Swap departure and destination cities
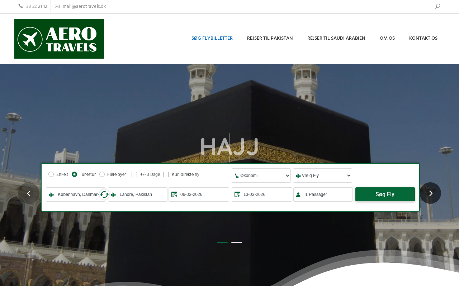Screen dimensions: 459x286 [104, 194]
